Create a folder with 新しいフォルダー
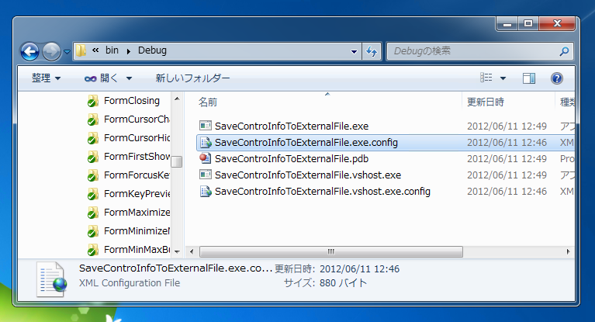Screen dimensions: 595x322 pos(192,78)
